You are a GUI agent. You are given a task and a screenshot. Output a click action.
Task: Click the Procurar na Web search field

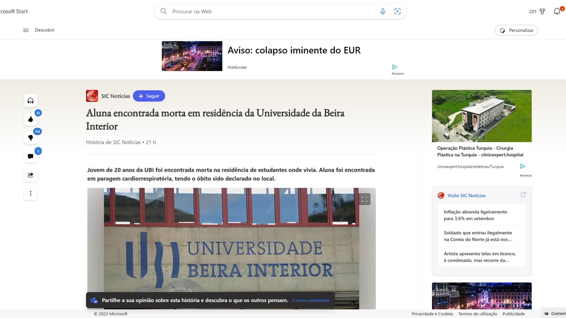click(280, 11)
